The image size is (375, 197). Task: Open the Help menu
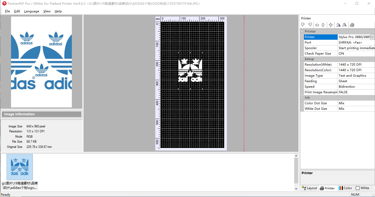coord(58,11)
